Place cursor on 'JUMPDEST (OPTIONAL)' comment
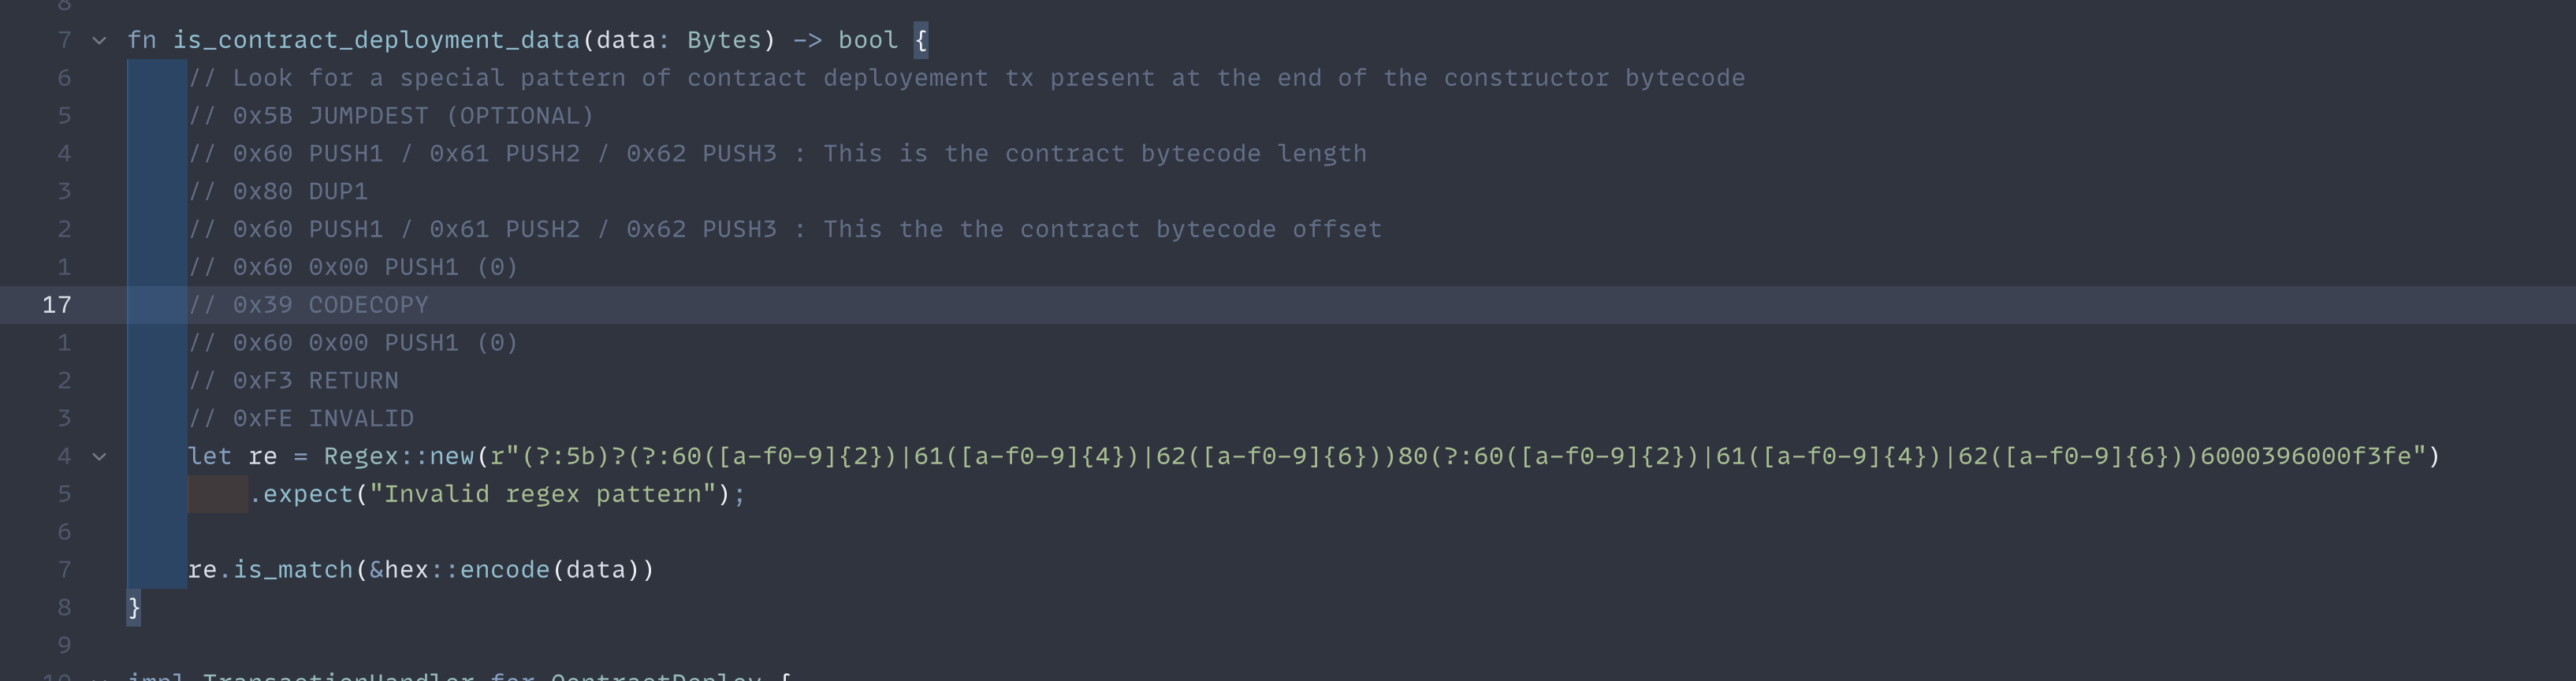The image size is (2576, 681). (x=450, y=116)
